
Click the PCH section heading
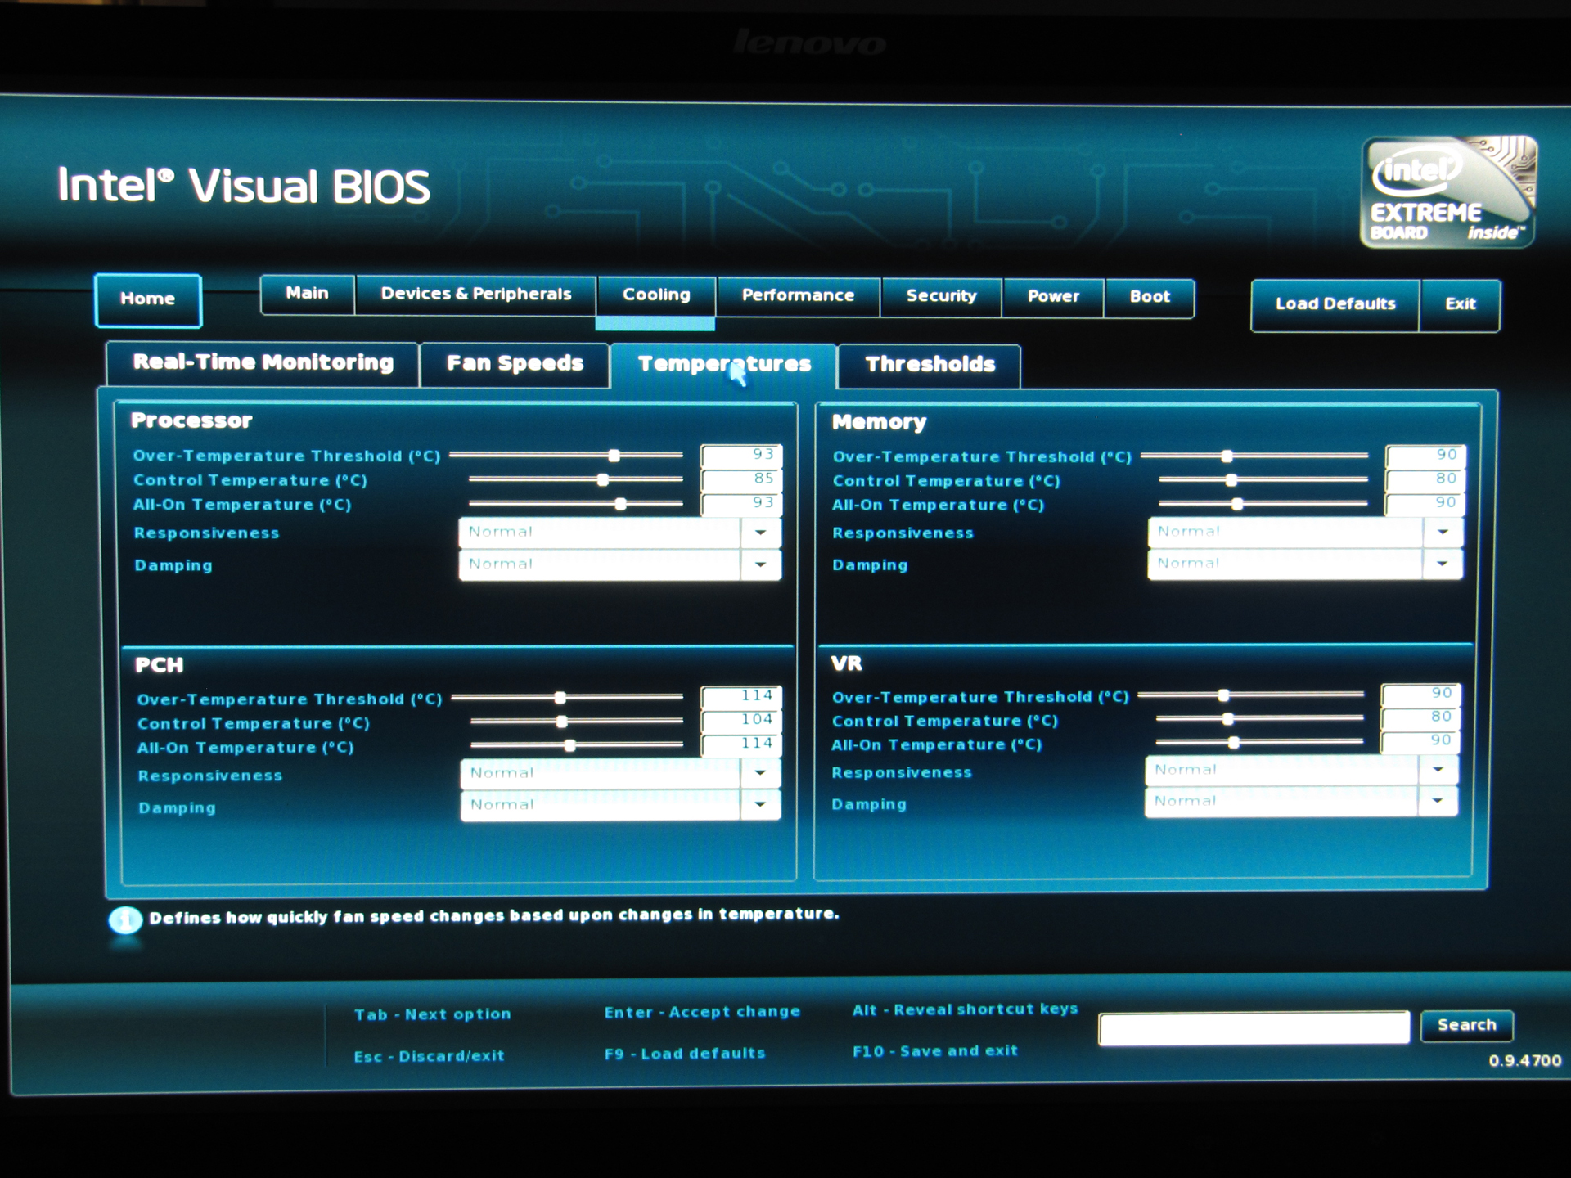159,665
